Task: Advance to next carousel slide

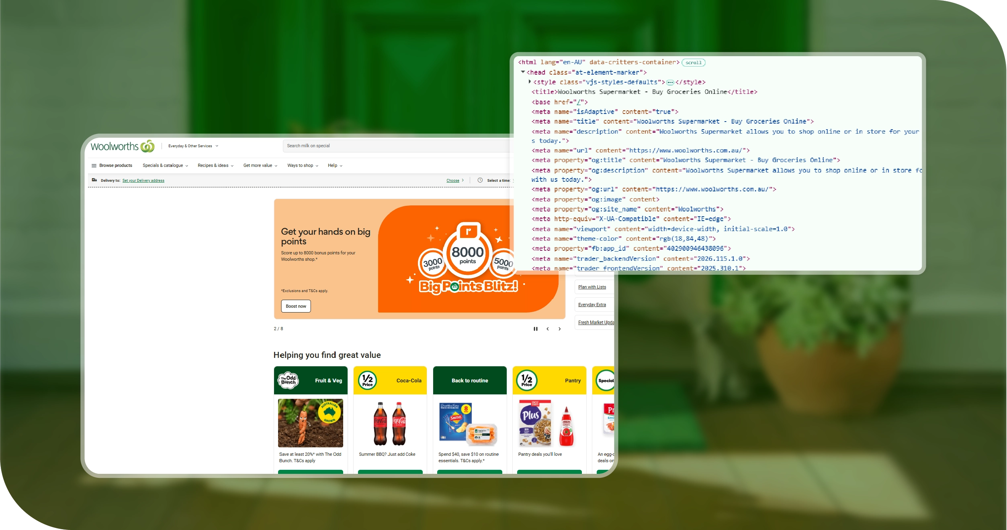Action: (559, 329)
